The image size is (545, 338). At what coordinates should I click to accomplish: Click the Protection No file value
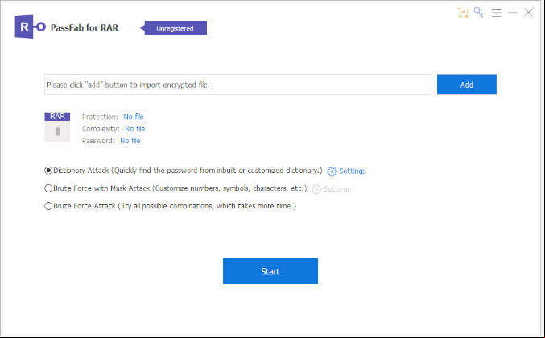point(134,117)
